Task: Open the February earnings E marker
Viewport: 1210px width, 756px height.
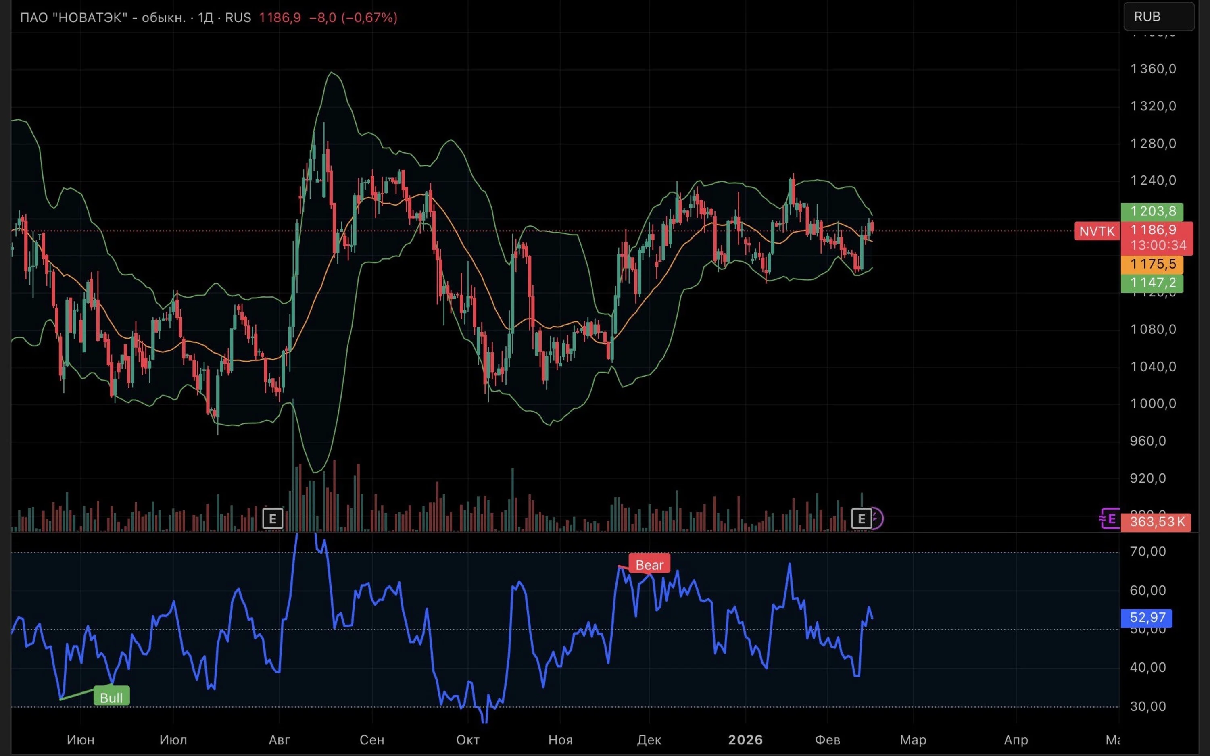Action: click(862, 519)
